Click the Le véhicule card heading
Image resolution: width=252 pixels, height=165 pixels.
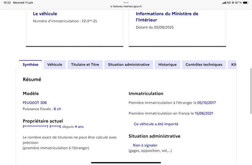point(45,14)
